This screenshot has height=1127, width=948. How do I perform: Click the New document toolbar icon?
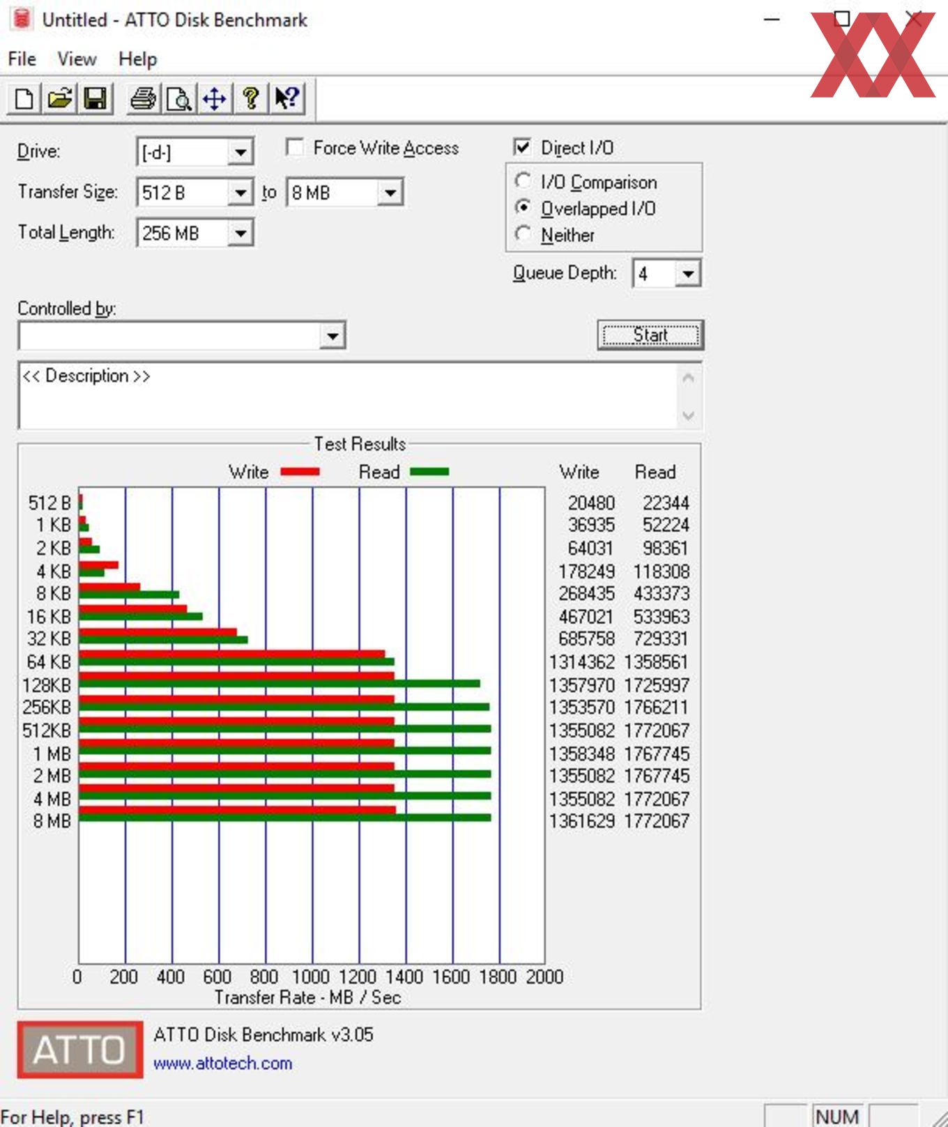coord(24,99)
